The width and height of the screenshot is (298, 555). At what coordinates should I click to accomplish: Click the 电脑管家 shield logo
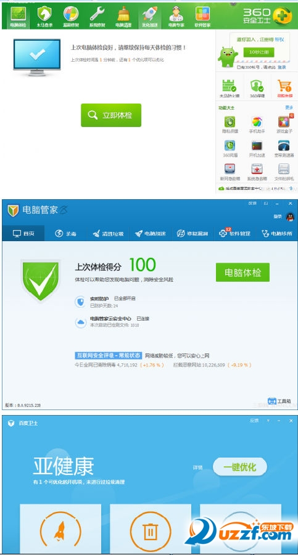point(13,211)
